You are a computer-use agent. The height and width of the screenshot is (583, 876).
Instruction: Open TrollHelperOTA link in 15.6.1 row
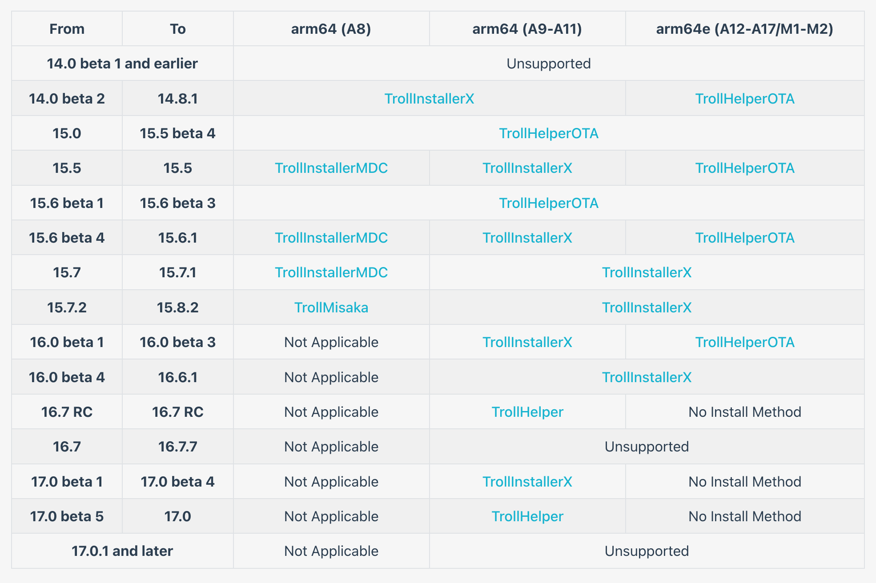(745, 238)
